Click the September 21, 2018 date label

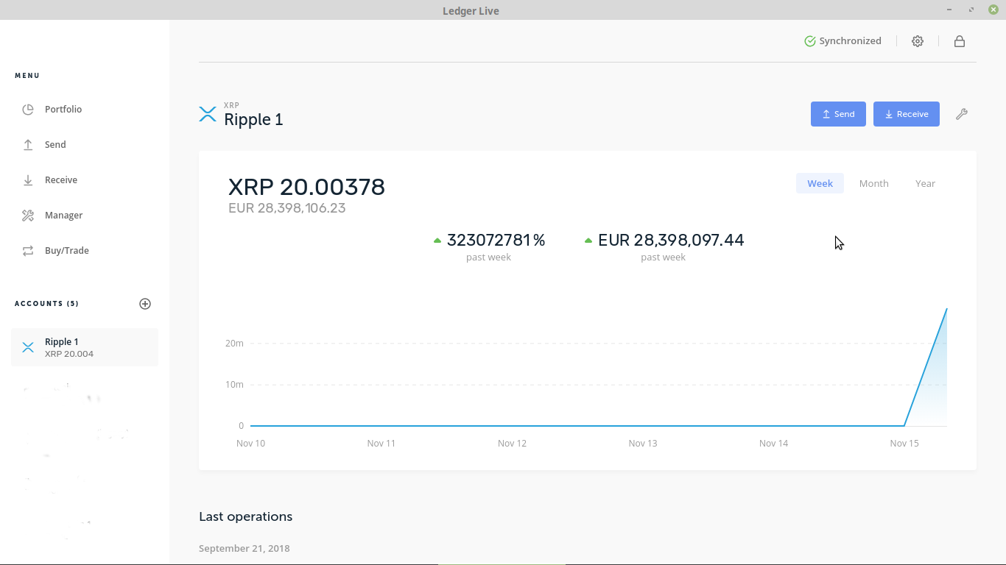[245, 548]
